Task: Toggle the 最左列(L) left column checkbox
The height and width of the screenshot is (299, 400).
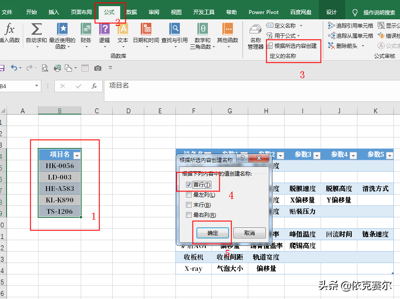Action: (x=189, y=195)
